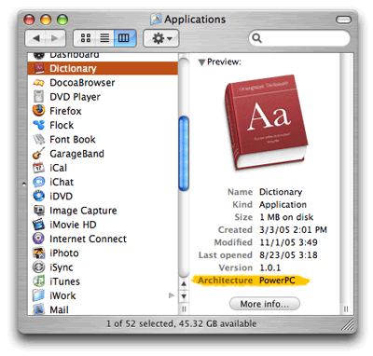This screenshot has width=373, height=356.
Task: Click the GarageBand guitar icon
Action: click(39, 154)
